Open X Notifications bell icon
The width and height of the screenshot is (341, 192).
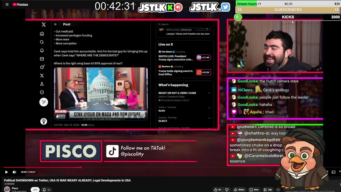42,50
